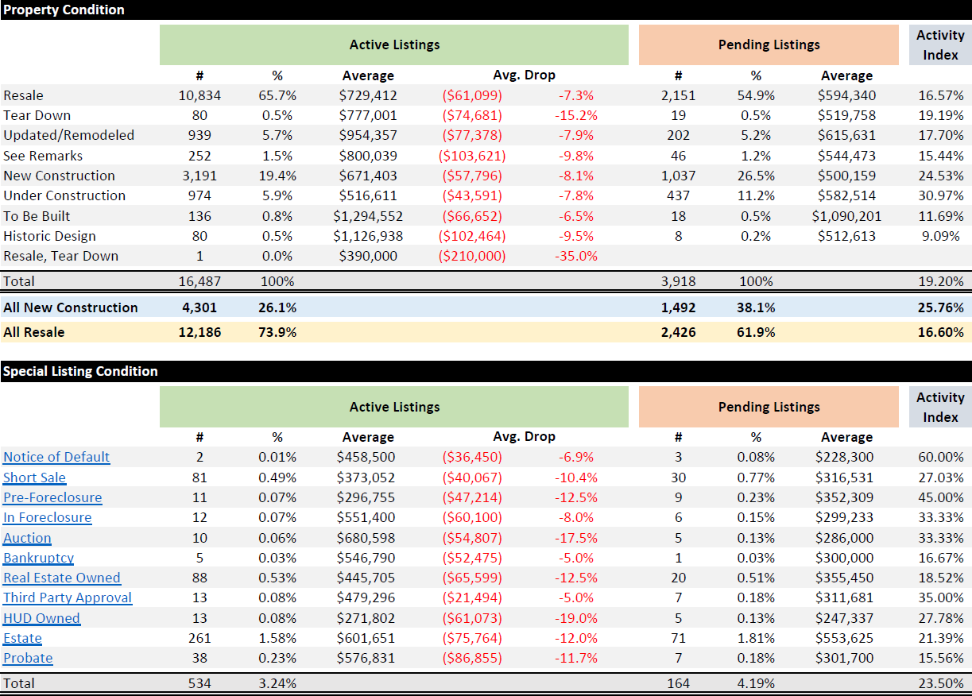Screen dimensions: 972x696
Task: Open the HUD Owned link
Action: (41, 618)
